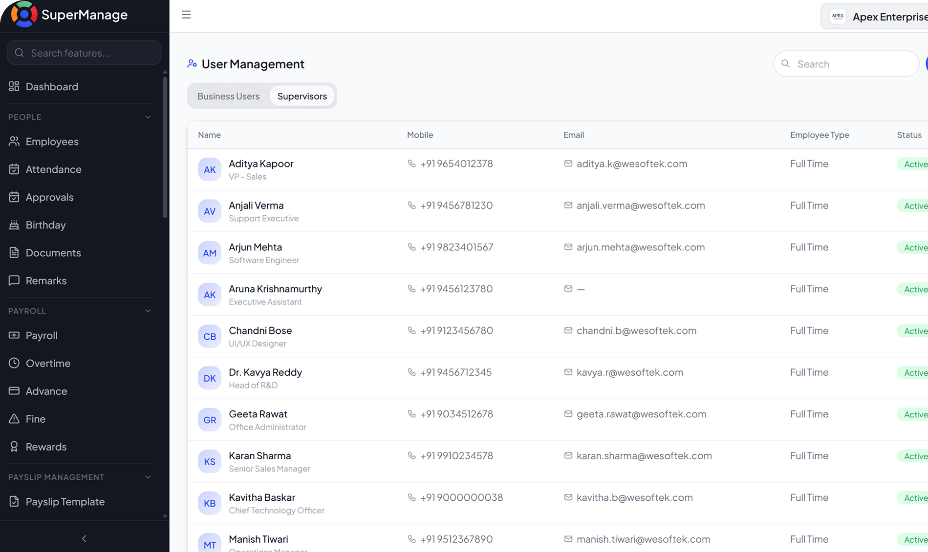Screen dimensions: 928x552
Task: Click the GR avatar of Geeta Rawat
Action: click(x=210, y=420)
